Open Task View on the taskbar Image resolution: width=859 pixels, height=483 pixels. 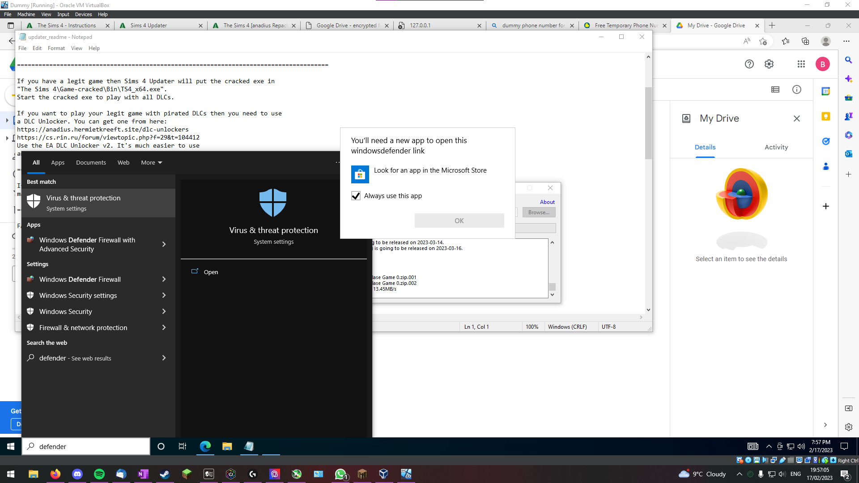(x=183, y=446)
